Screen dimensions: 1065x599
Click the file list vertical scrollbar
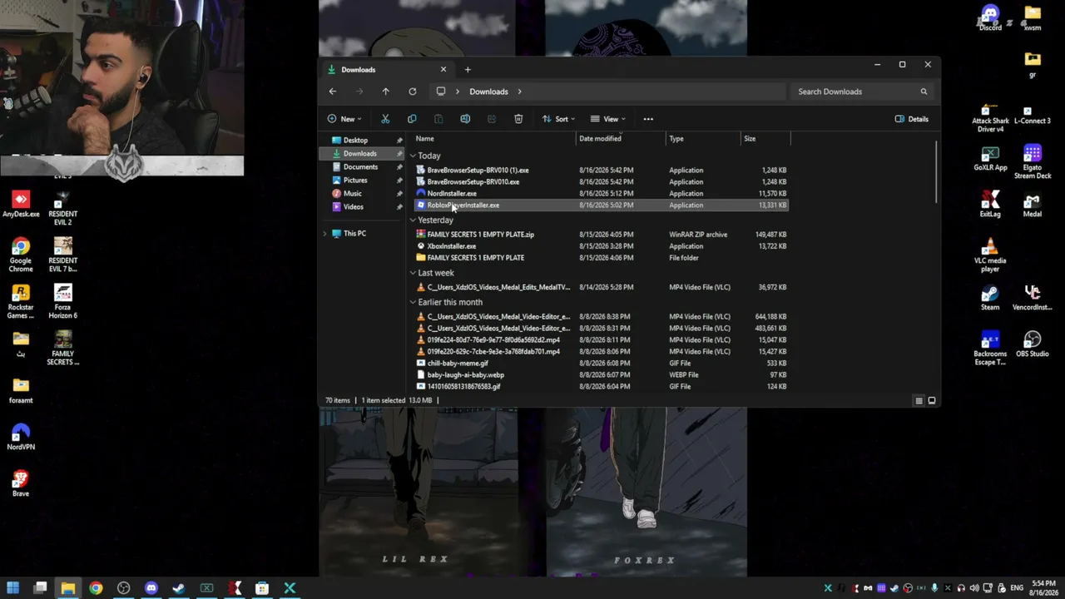pyautogui.click(x=936, y=171)
